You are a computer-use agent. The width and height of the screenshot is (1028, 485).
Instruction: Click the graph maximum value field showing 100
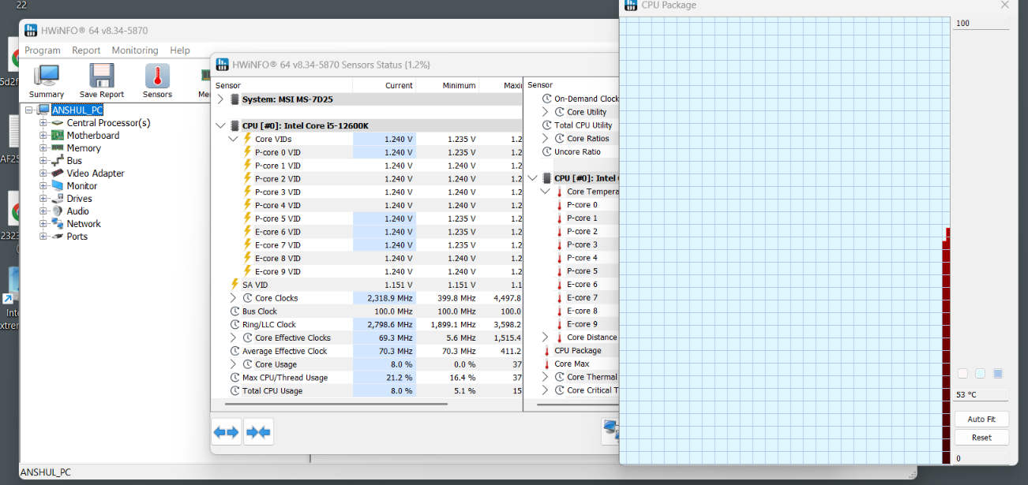[x=981, y=24]
